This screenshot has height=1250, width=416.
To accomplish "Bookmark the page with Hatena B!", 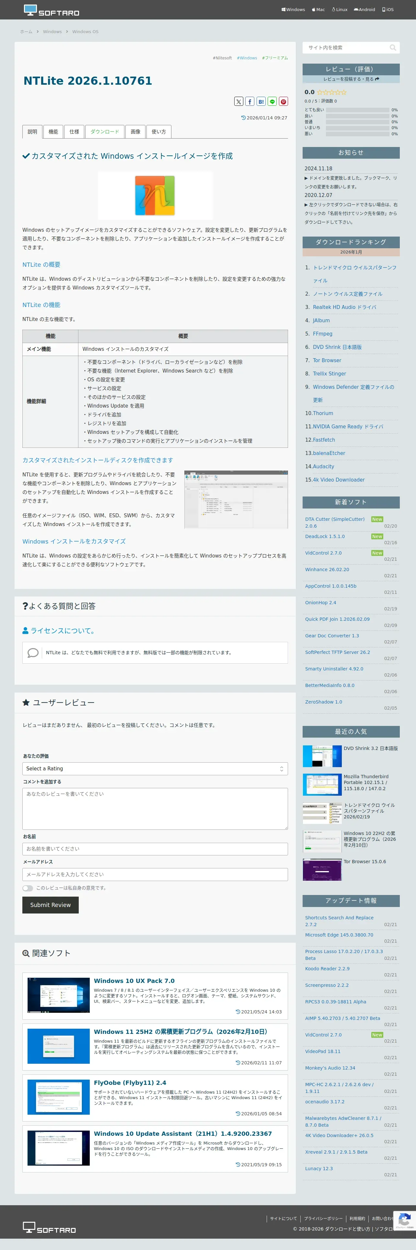I will click(x=261, y=102).
